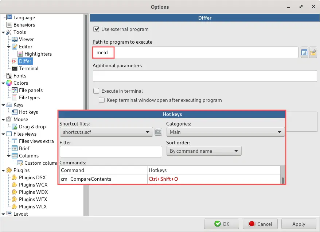
Task: Collapse the Keys tree node
Action: point(3,105)
